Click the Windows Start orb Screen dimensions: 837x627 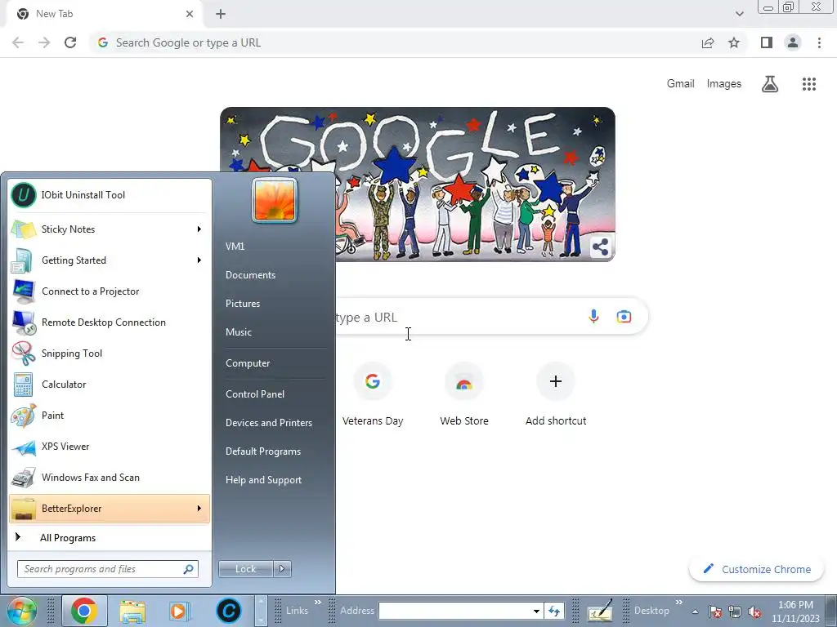tap(22, 611)
